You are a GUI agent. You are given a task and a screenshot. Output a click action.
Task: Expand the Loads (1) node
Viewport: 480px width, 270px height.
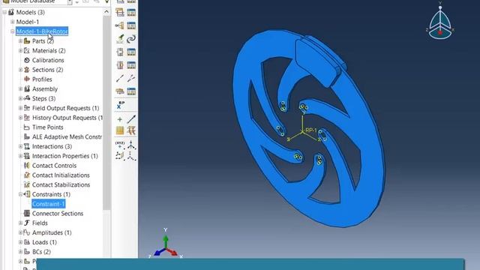[x=20, y=242]
